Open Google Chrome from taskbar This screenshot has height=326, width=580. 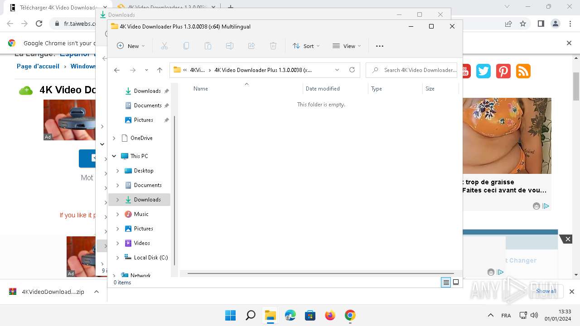coord(350,315)
